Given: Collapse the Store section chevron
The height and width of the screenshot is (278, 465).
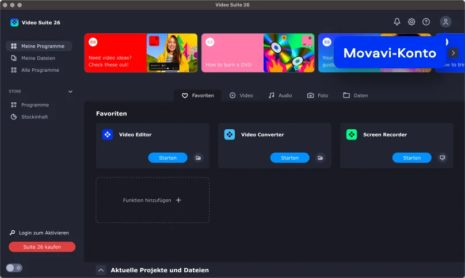Looking at the screenshot, I should pyautogui.click(x=71, y=91).
